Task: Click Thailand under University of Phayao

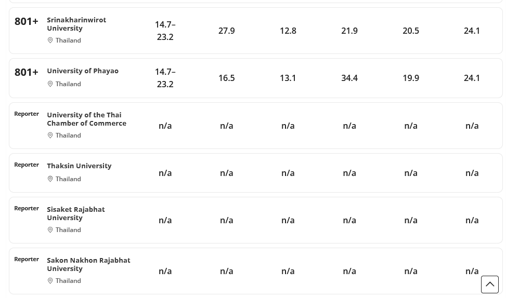Action: point(68,84)
